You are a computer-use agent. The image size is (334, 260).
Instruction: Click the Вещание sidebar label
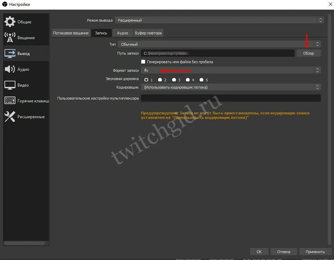[x=26, y=37]
